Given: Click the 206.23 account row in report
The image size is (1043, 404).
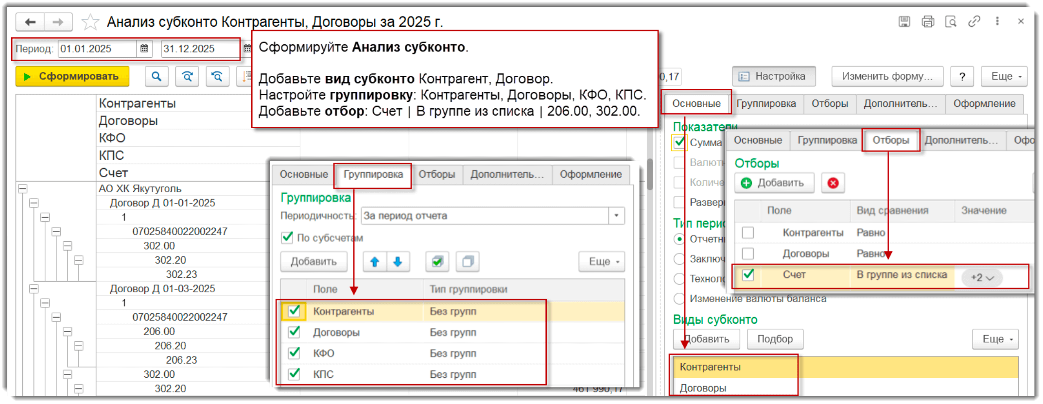Looking at the screenshot, I should pyautogui.click(x=181, y=360).
